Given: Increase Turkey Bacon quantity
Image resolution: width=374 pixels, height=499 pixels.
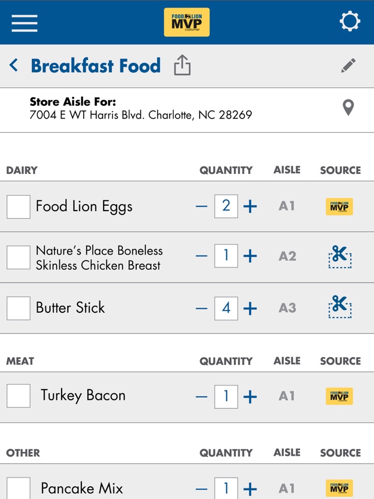Looking at the screenshot, I should [x=250, y=397].
